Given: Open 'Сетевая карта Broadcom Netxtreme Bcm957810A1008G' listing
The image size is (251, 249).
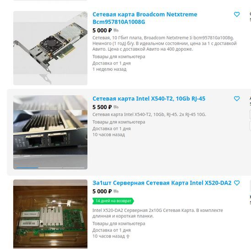Looking at the screenshot, I should click(x=145, y=18).
